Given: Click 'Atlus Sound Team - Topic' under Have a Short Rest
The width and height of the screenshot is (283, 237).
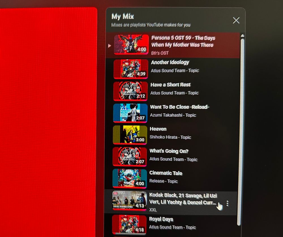Looking at the screenshot, I should click(x=174, y=93).
